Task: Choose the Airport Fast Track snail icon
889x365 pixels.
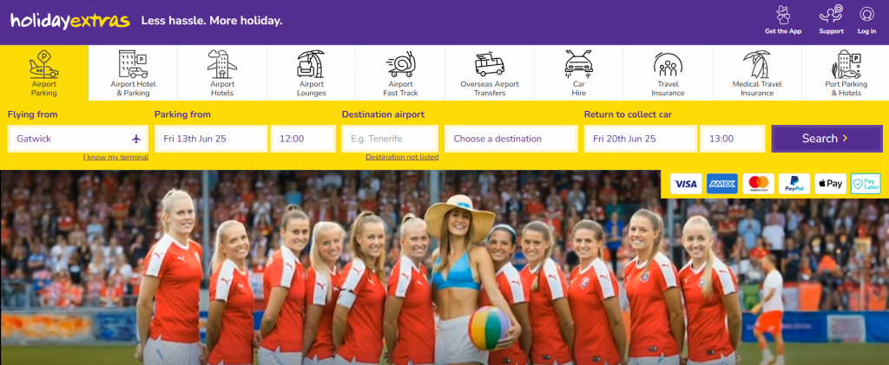Action: click(x=400, y=64)
